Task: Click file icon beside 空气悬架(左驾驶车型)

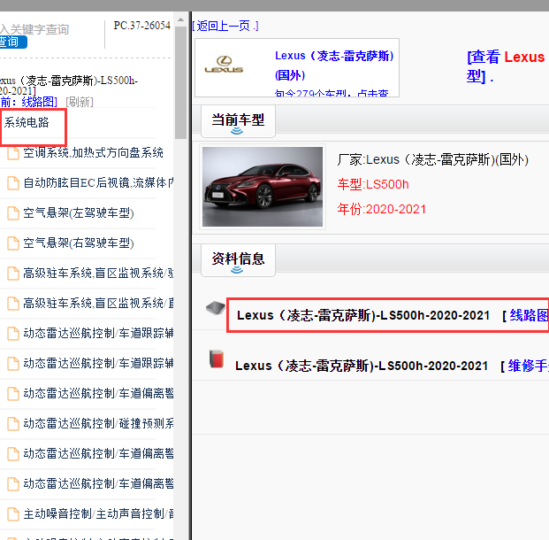Action: [x=13, y=213]
